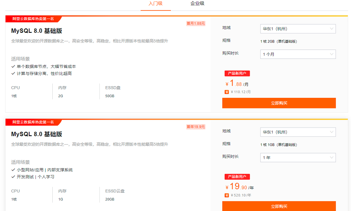Click the 首年19.9元 promo tag
Image resolution: width=351 pixels, height=211 pixels.
(196, 127)
